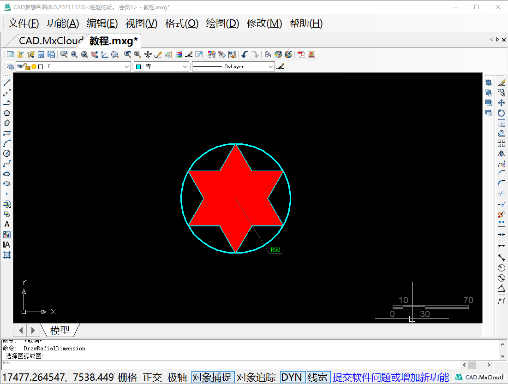This screenshot has height=384, width=508.
Task: Open the 功能(A) menu
Action: (63, 24)
